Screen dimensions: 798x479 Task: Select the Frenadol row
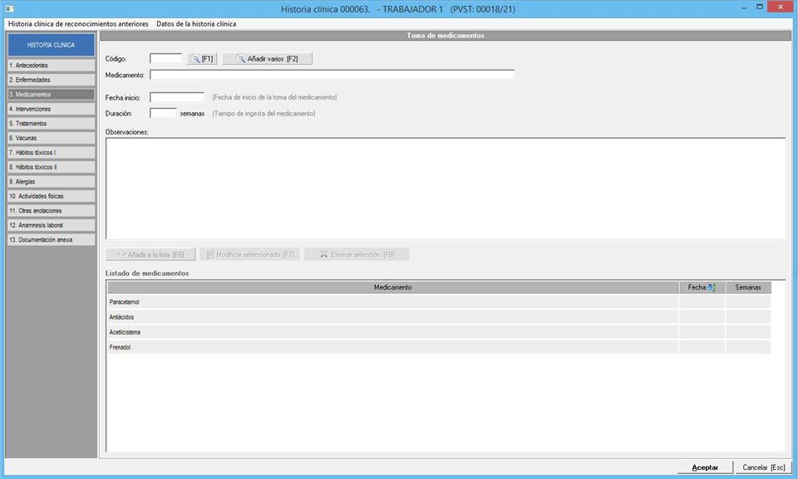(x=439, y=347)
